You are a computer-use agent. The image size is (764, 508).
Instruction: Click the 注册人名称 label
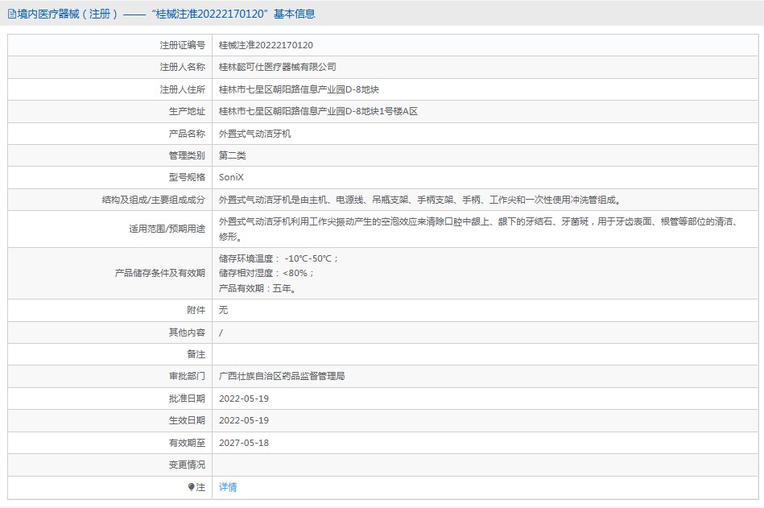[183, 67]
